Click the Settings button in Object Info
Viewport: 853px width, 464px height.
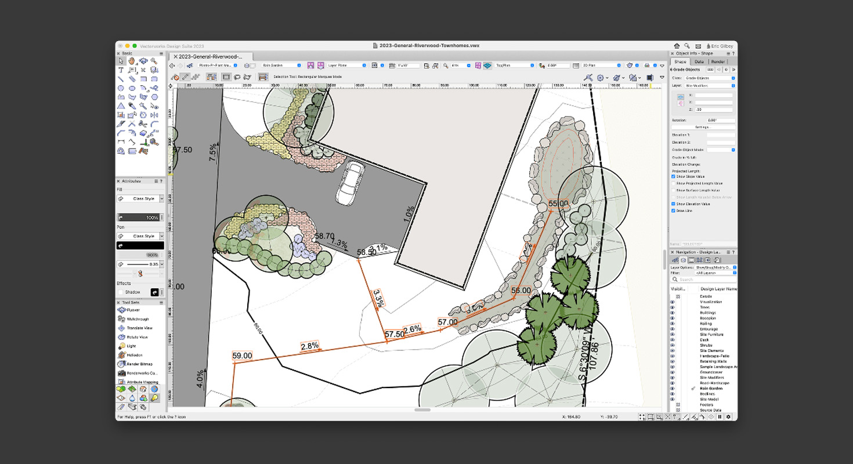(x=703, y=126)
